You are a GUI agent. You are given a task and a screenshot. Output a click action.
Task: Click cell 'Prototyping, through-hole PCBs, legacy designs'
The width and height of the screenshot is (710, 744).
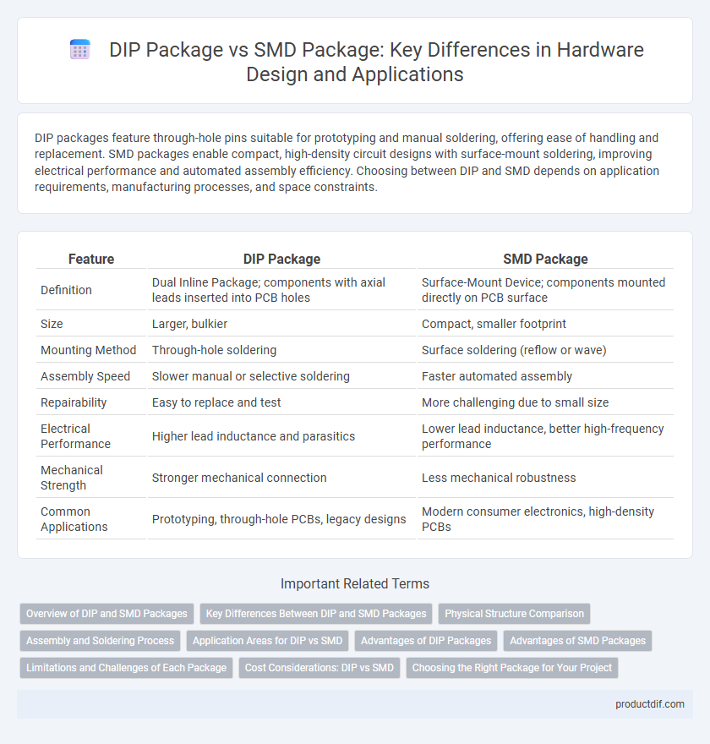pos(279,519)
